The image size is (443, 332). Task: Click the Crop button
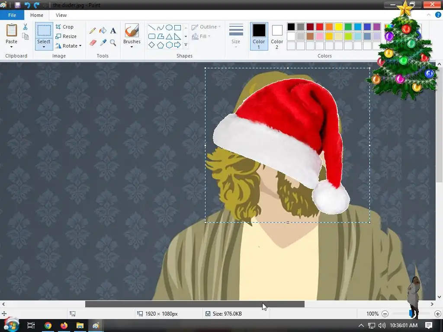65,27
